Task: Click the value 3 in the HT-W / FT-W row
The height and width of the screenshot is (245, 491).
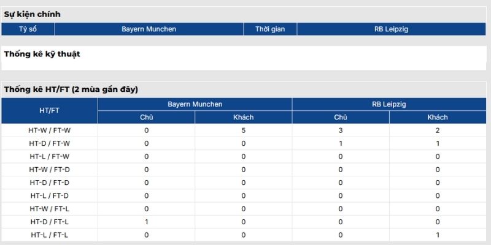Action: point(341,130)
